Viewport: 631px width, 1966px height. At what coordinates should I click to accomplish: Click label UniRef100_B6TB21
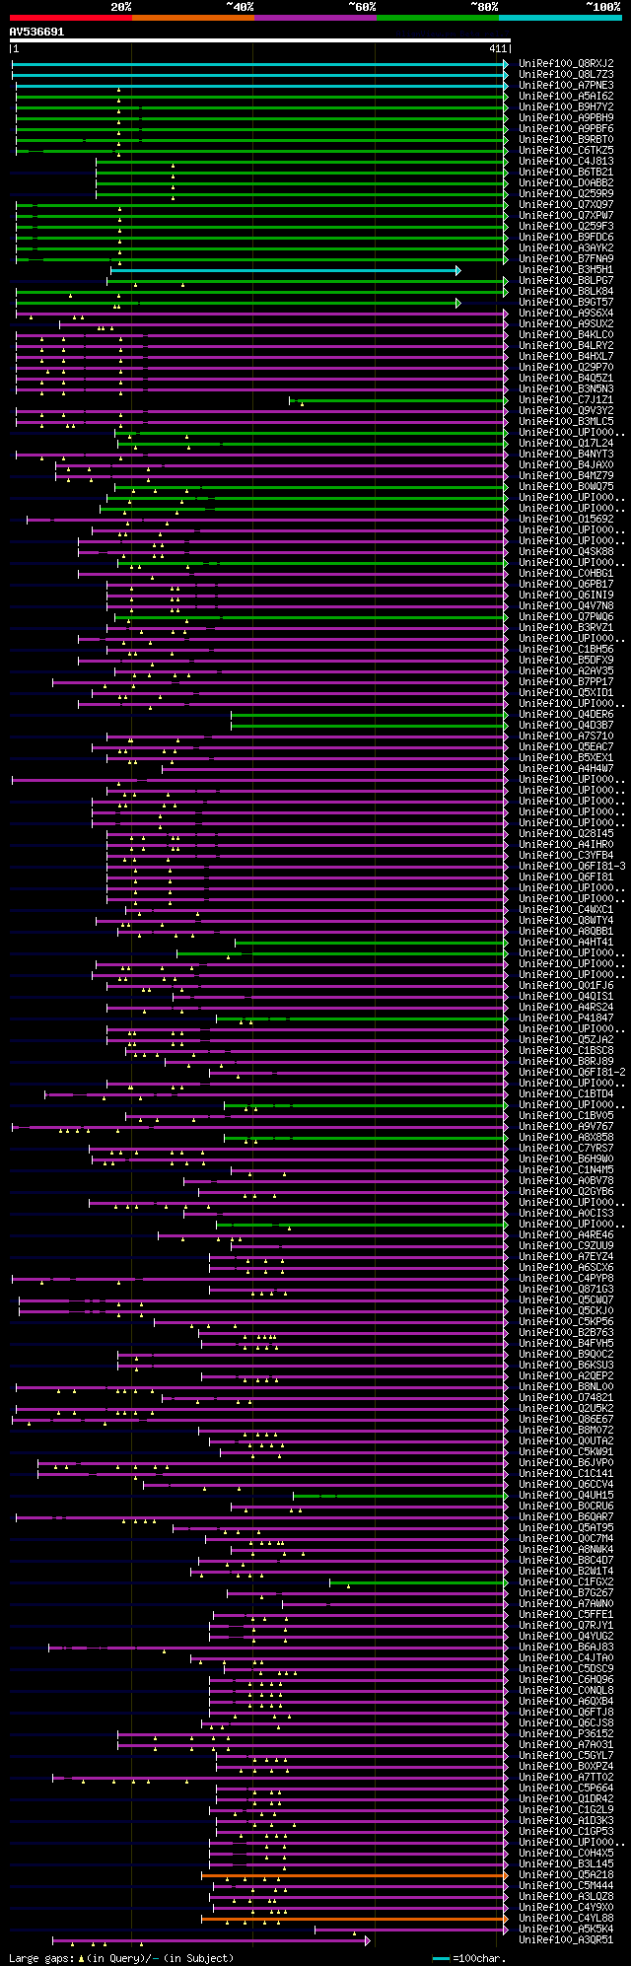pyautogui.click(x=566, y=173)
